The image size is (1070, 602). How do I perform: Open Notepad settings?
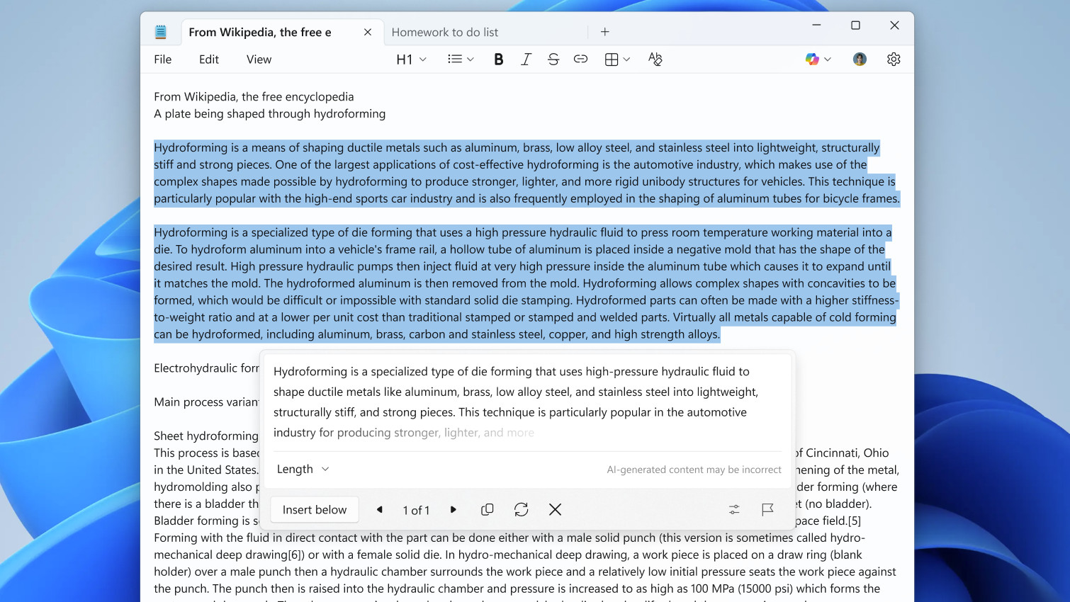coord(893,59)
